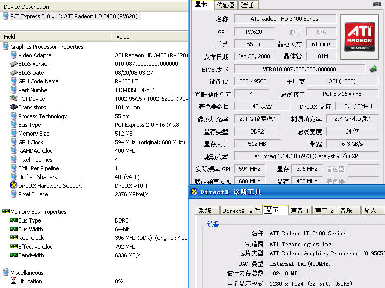This screenshot has width=385, height=288.
Task: Open the 系统 tab in DirectX tool
Action: point(207,210)
